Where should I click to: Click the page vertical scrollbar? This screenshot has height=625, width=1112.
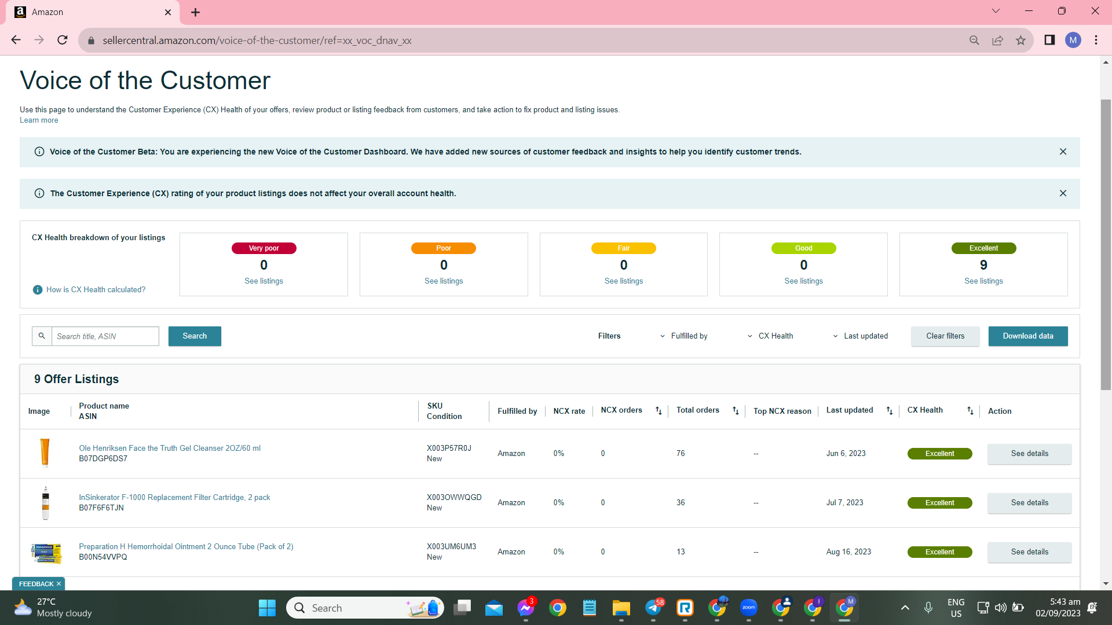tap(1106, 245)
